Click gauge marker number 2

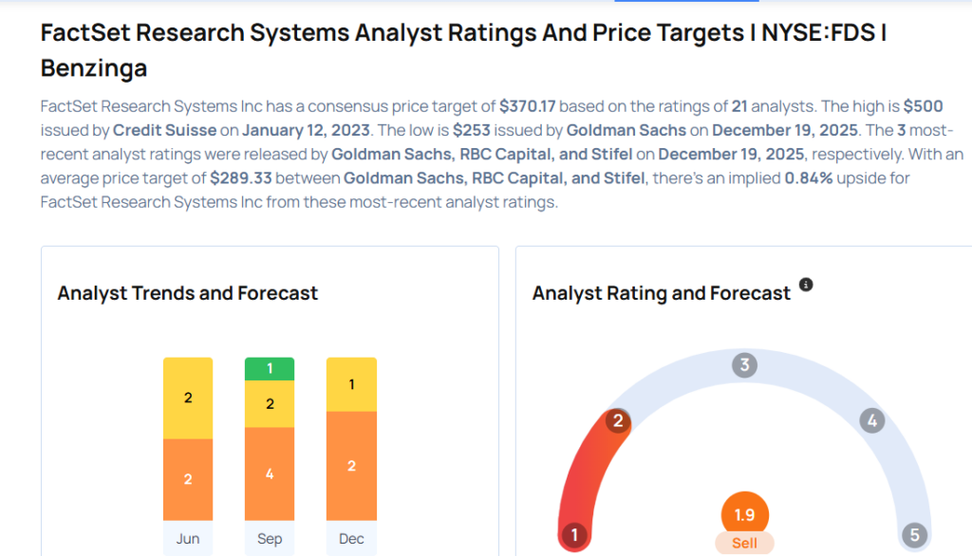coord(617,420)
